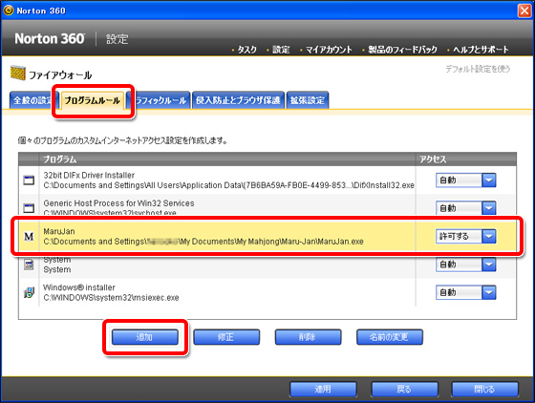Click the MaruJan 'M' program icon
535x403 pixels.
coord(29,236)
